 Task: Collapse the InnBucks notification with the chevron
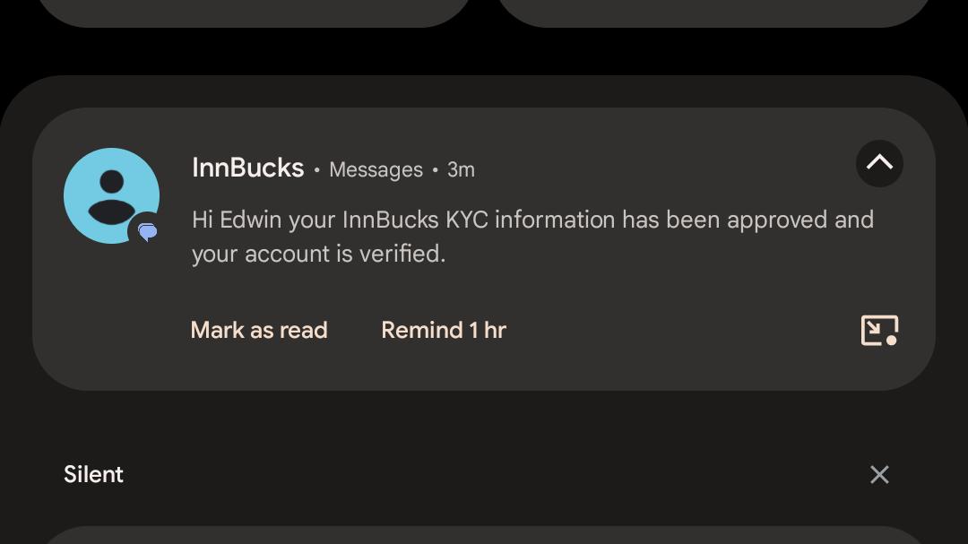tap(879, 163)
